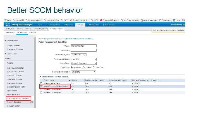Open Registry Condition
The width and height of the screenshot is (201, 113).
coord(14,102)
